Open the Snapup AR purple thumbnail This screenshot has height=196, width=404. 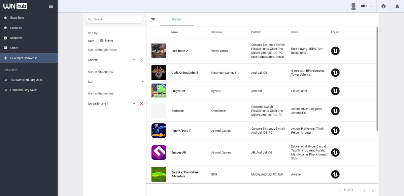pos(159,152)
